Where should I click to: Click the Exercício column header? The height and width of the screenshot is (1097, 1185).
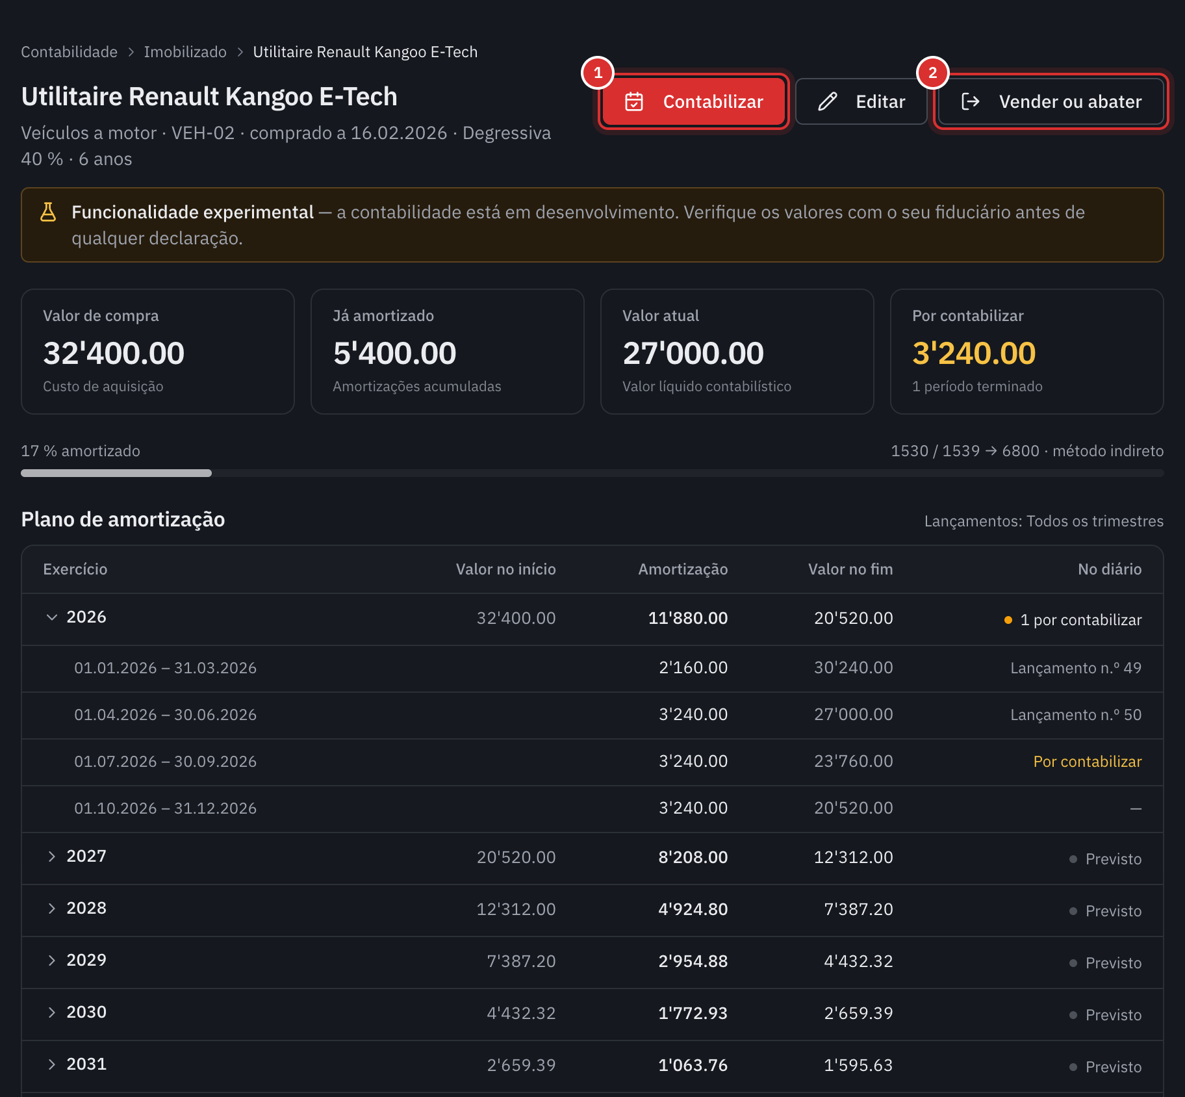point(75,569)
